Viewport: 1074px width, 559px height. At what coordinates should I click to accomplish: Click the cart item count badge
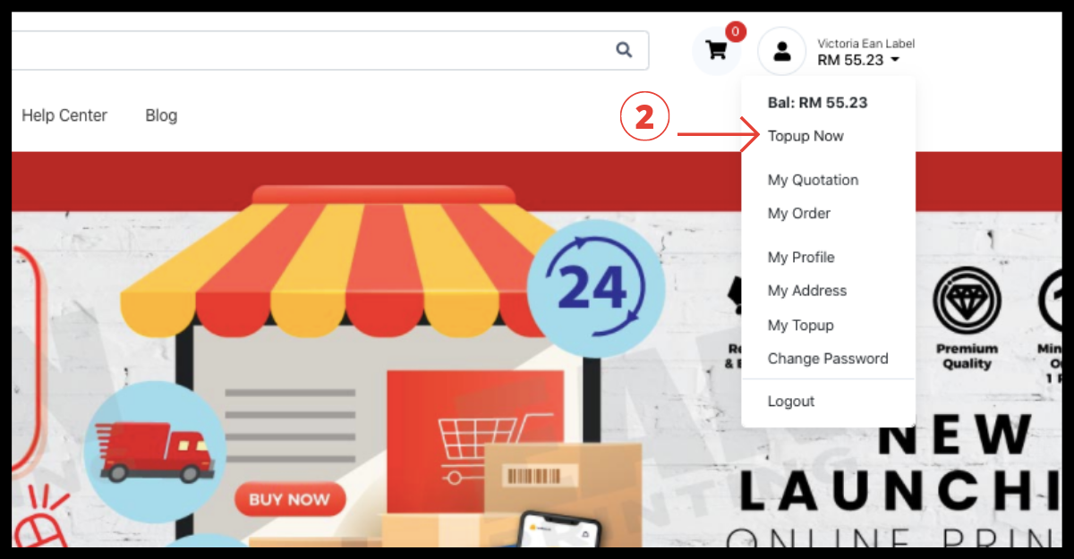point(735,32)
